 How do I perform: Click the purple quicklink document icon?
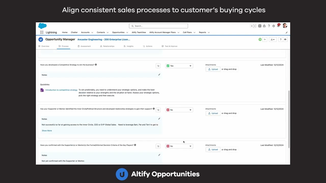click(x=42, y=90)
